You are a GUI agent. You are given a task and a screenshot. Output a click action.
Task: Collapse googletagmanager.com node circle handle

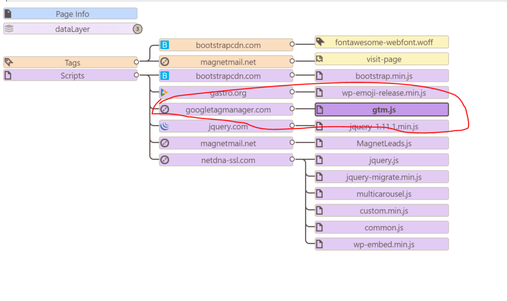pos(292,109)
